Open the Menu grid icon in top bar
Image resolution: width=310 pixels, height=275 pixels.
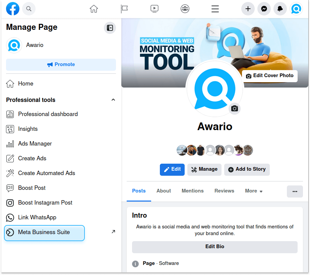215,9
